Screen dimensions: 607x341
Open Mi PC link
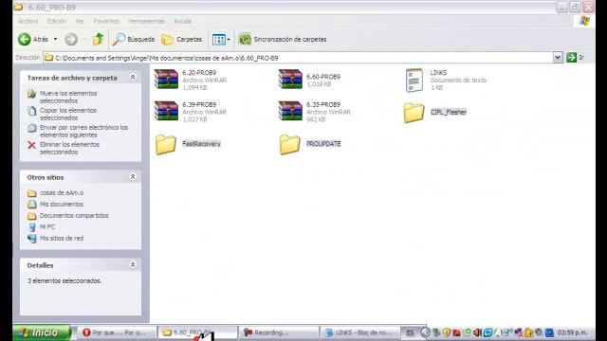(47, 226)
